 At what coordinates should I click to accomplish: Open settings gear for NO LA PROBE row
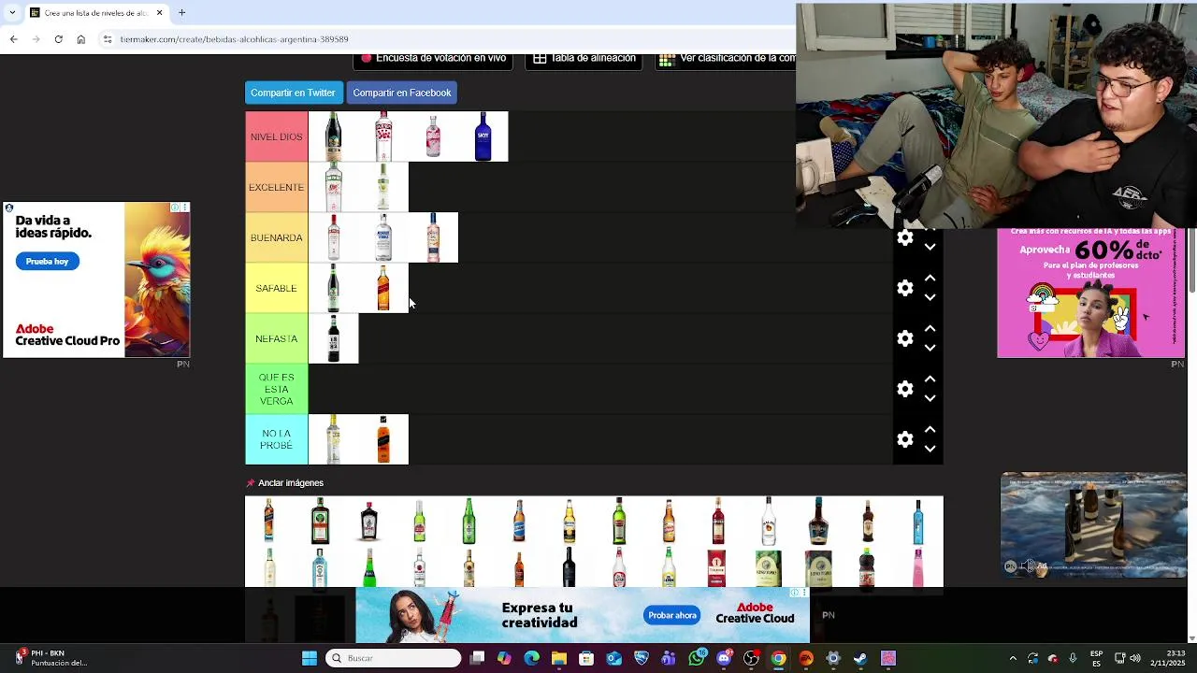coord(904,439)
